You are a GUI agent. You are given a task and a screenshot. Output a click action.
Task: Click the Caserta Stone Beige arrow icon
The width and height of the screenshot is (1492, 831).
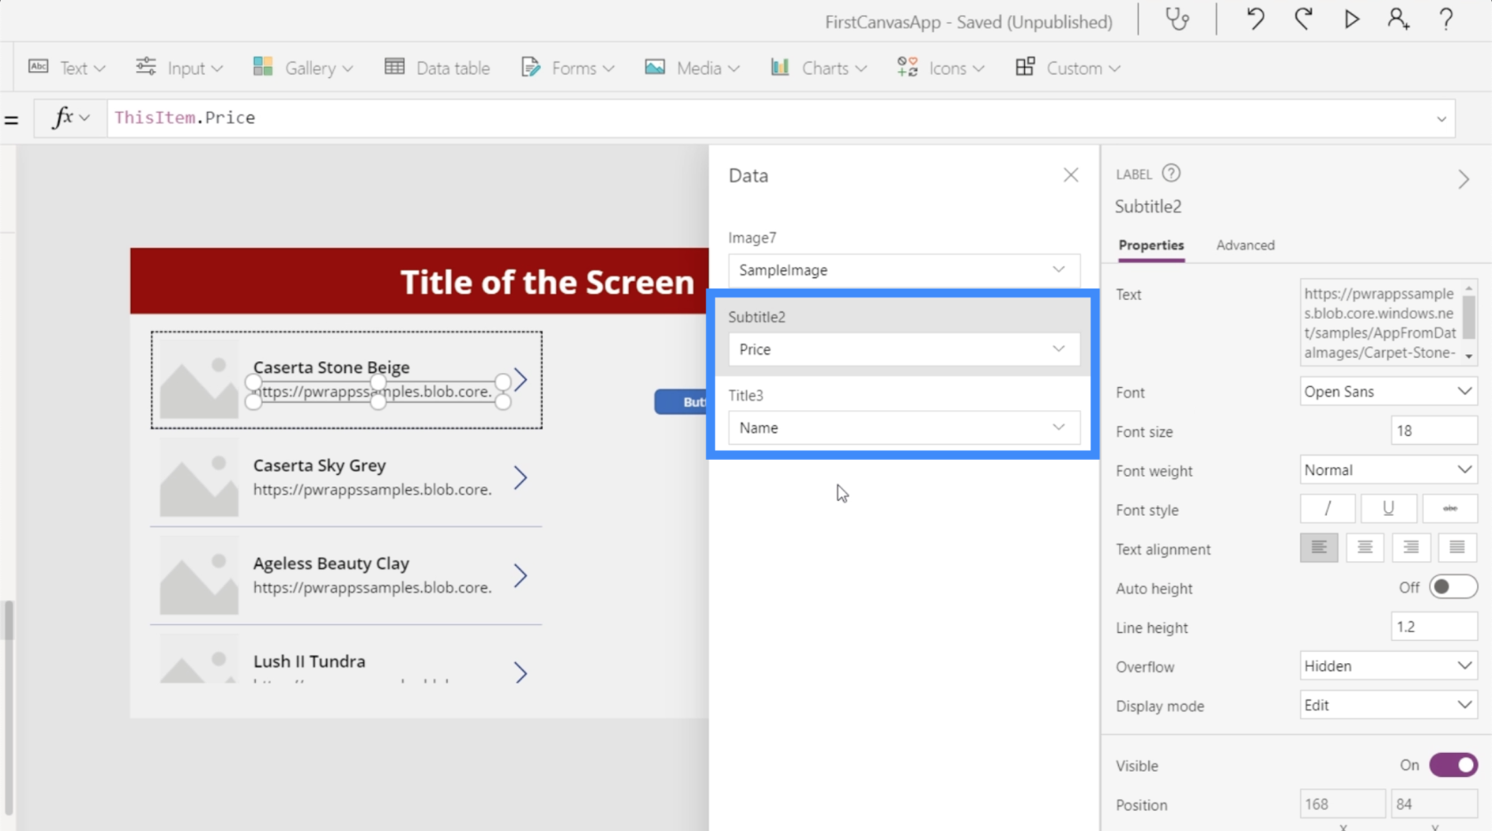(521, 380)
